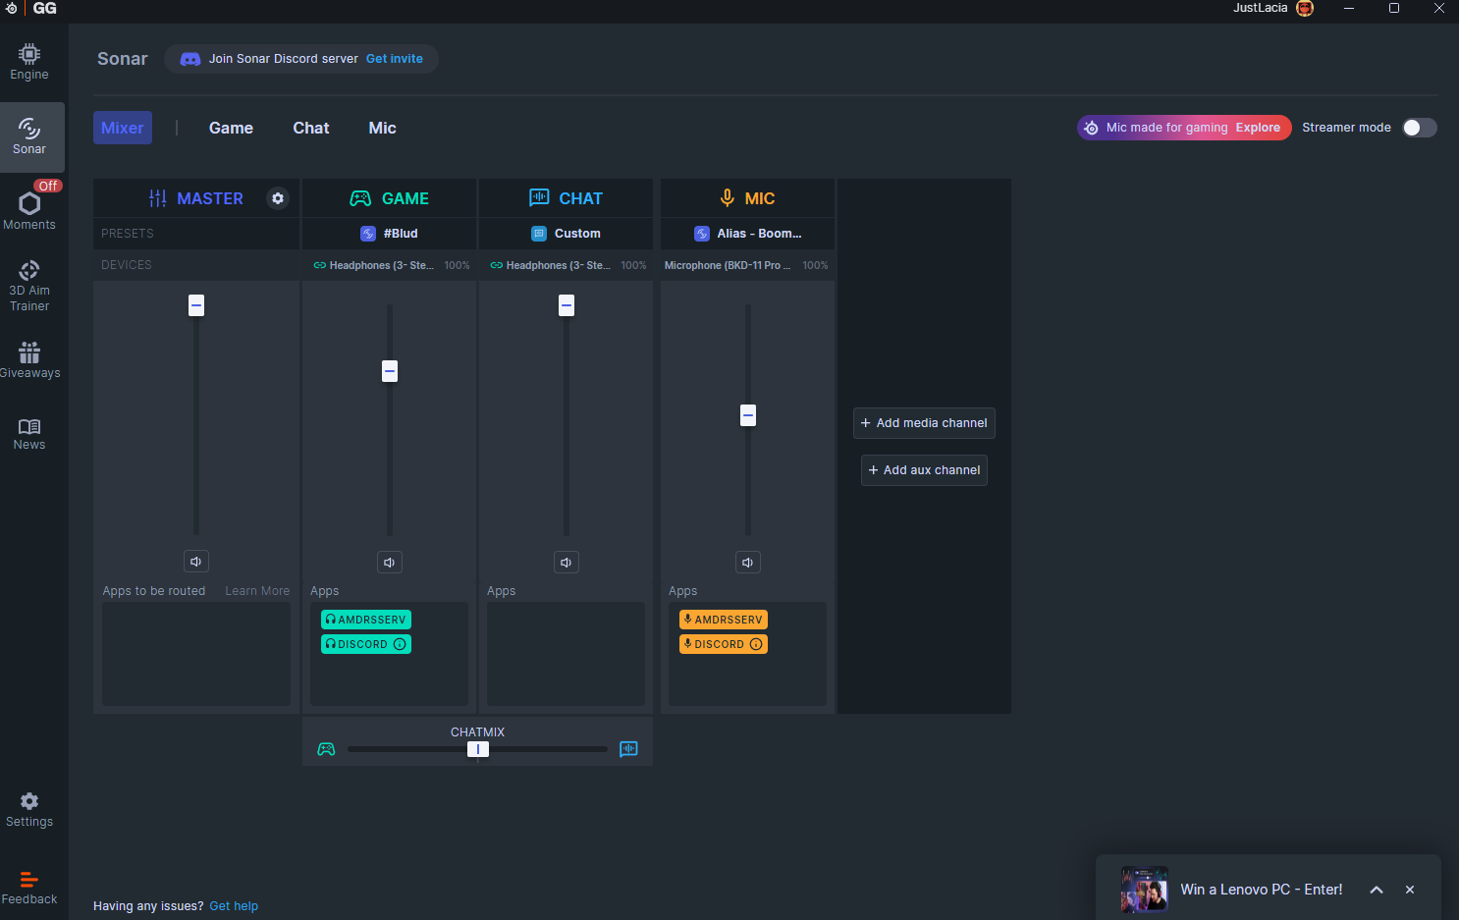Open 3D Aim Trainer in sidebar
Image resolution: width=1459 pixels, height=920 pixels.
tap(29, 286)
